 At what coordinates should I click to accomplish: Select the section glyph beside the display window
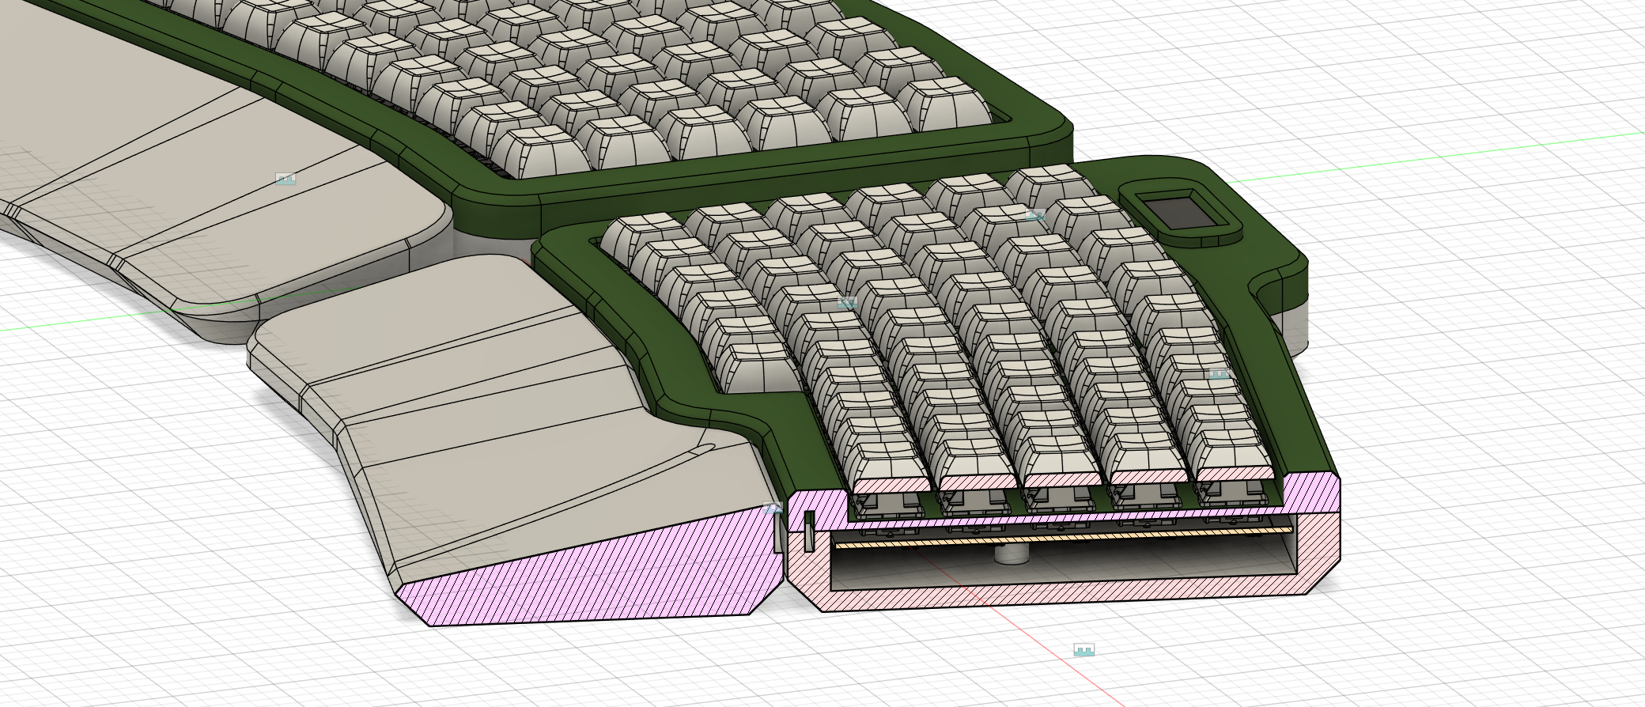click(x=1034, y=214)
